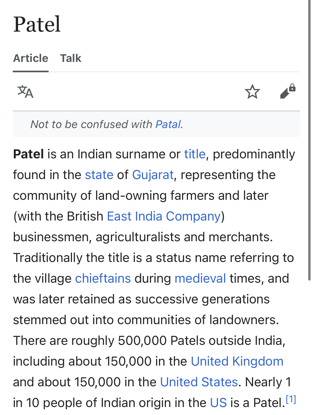
Task: Open the medieval link
Action: click(200, 278)
